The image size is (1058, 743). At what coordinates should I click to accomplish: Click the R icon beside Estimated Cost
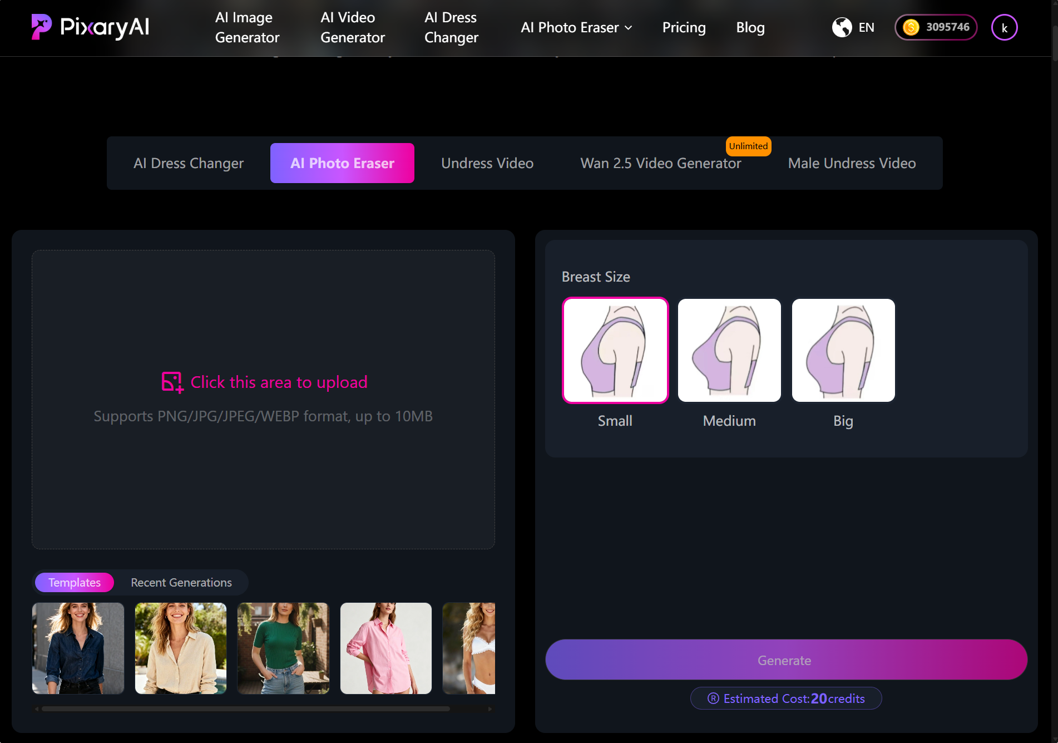(713, 698)
